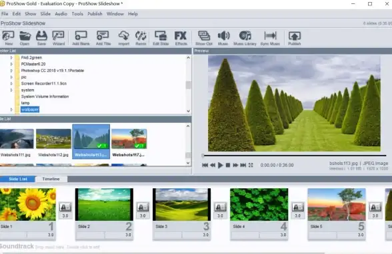Open the transition icon after Slide 5

[375, 207]
